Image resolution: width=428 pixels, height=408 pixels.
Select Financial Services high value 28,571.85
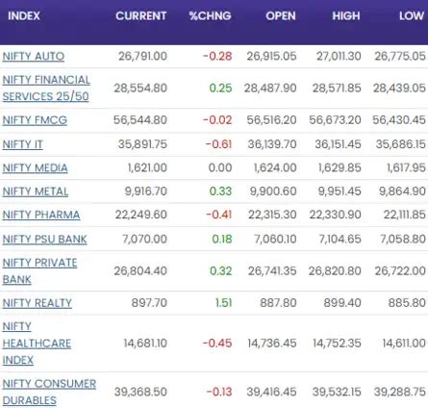(x=337, y=88)
